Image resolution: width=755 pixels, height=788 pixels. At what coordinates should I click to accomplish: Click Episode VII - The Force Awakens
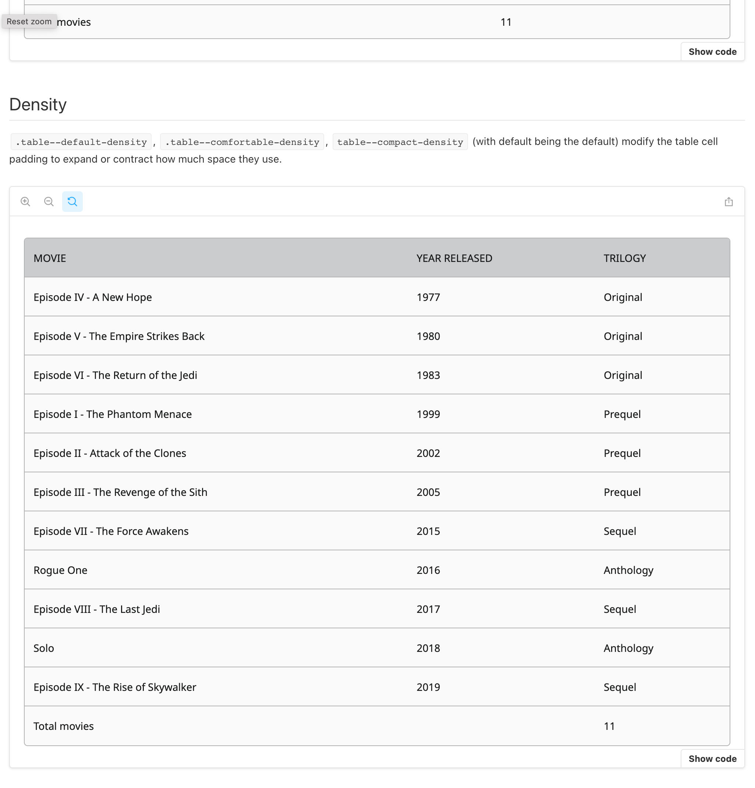pyautogui.click(x=111, y=531)
